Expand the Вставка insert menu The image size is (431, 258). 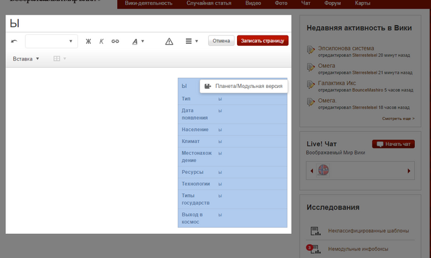click(x=26, y=58)
